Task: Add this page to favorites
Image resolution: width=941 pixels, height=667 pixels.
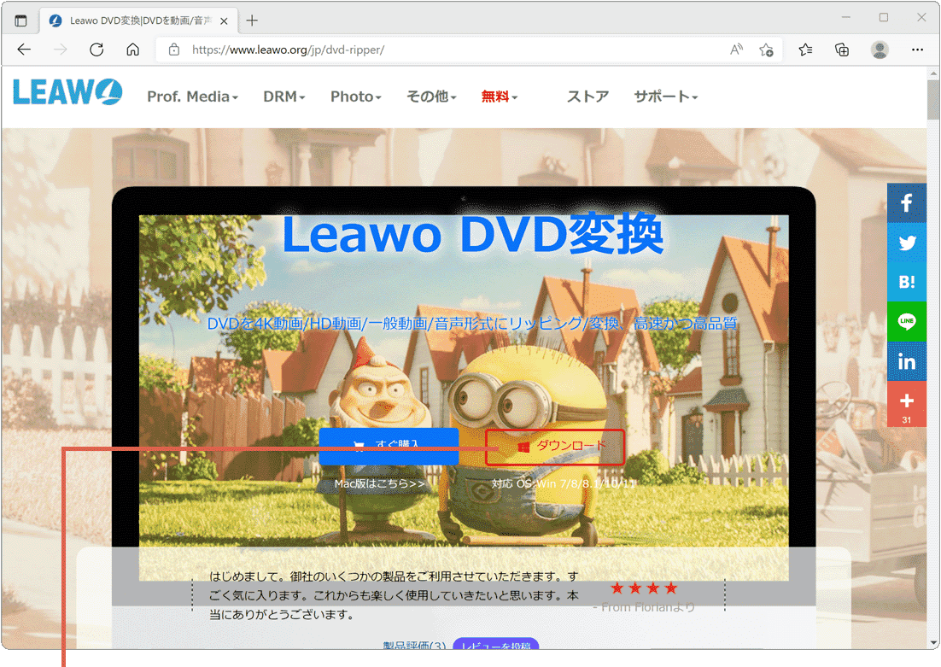Action: point(766,50)
